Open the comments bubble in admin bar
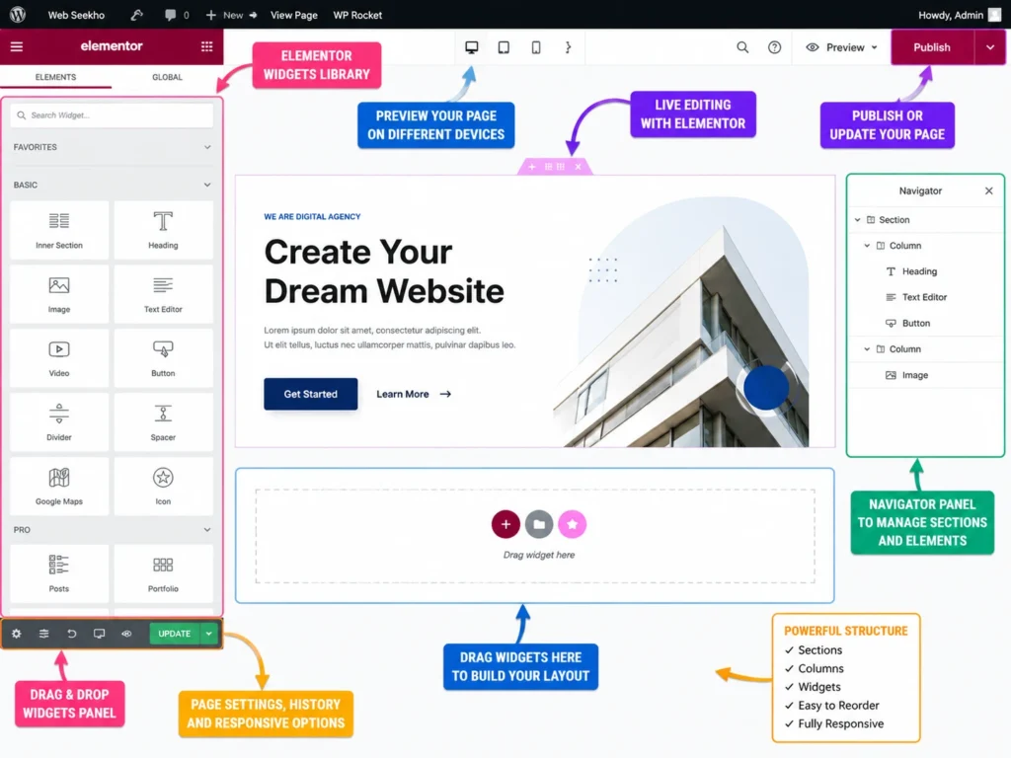This screenshot has height=758, width=1011. click(170, 15)
